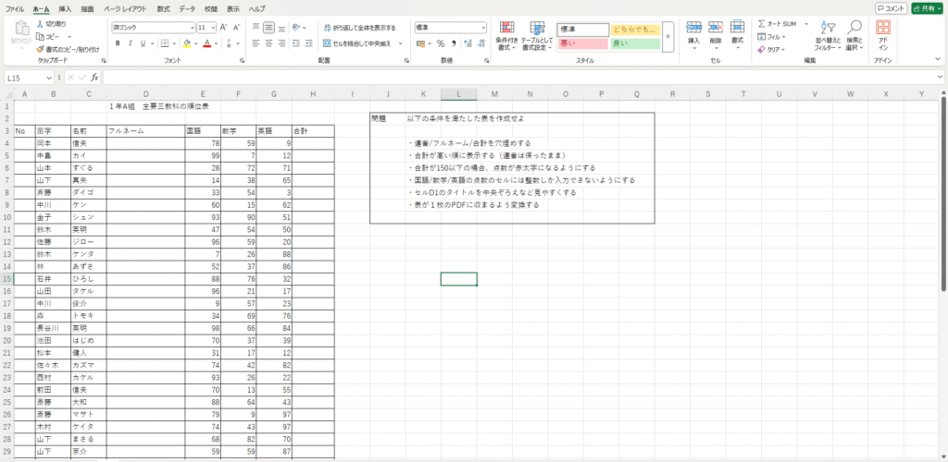Click the Cut (切り取り) scissors icon
This screenshot has width=948, height=462.
pos(39,23)
